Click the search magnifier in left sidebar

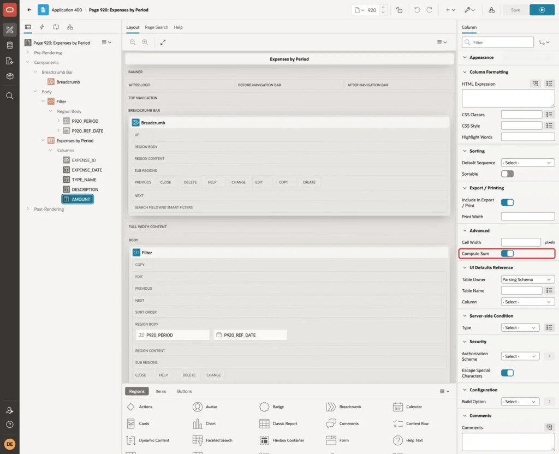[10, 96]
